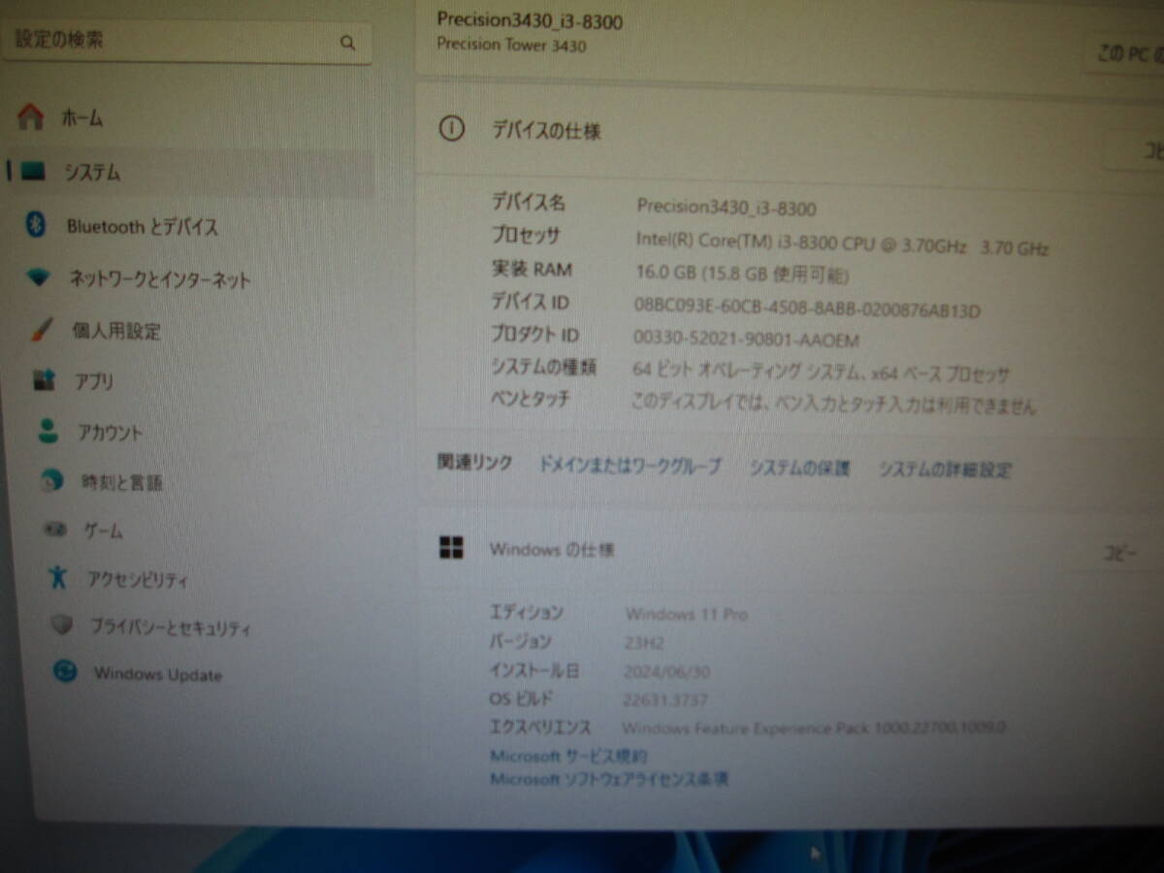Click the System monitor icon
1164x873 pixels.
pyautogui.click(x=33, y=173)
